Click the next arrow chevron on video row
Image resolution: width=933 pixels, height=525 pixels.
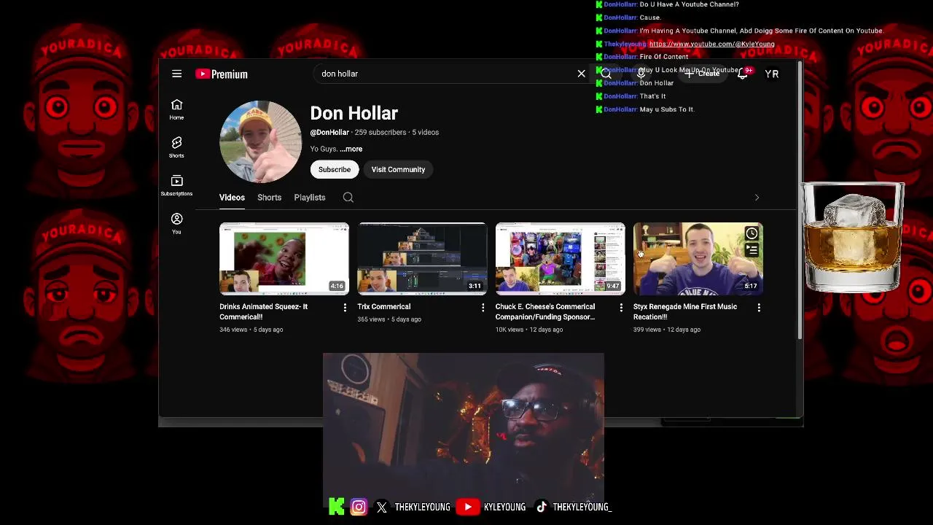(757, 198)
